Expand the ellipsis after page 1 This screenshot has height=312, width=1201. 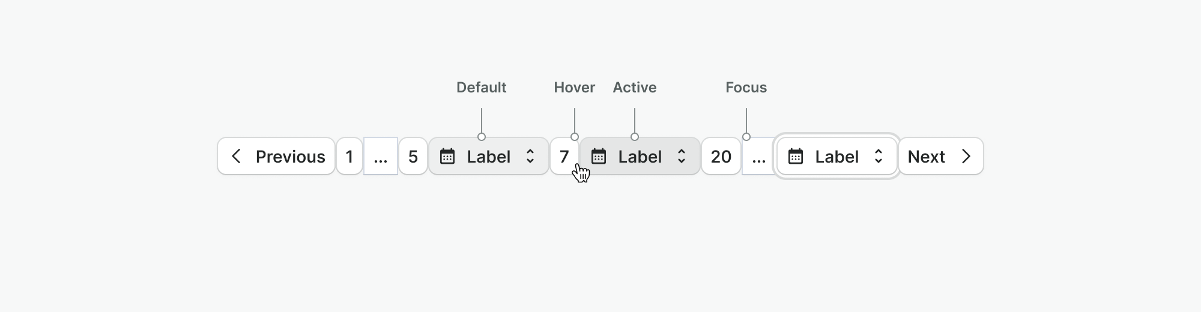(381, 157)
